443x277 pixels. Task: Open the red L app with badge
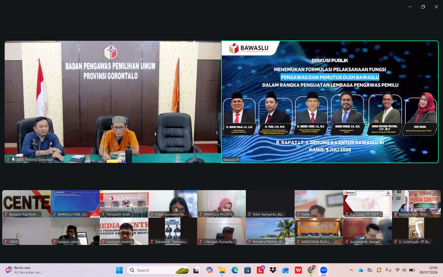tap(260, 270)
